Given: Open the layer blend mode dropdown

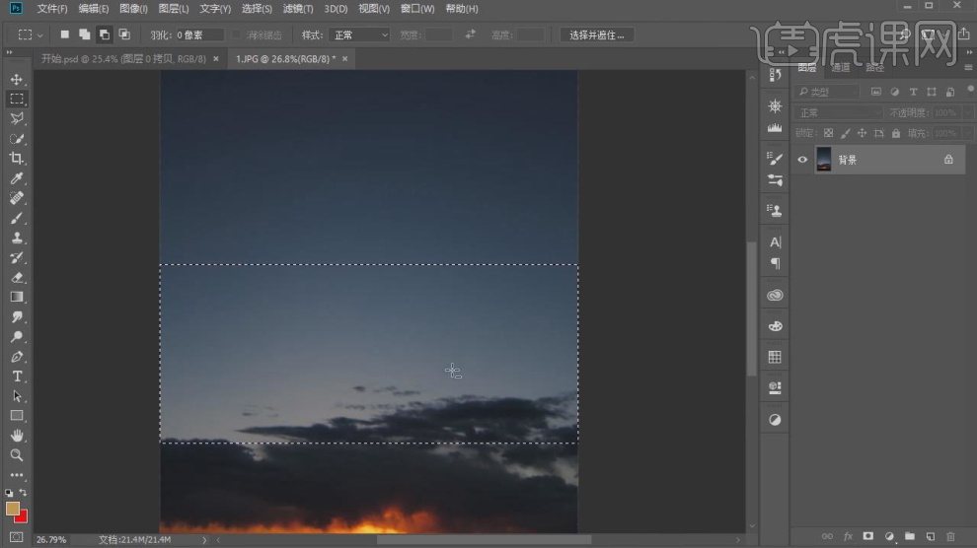Looking at the screenshot, I should [839, 113].
